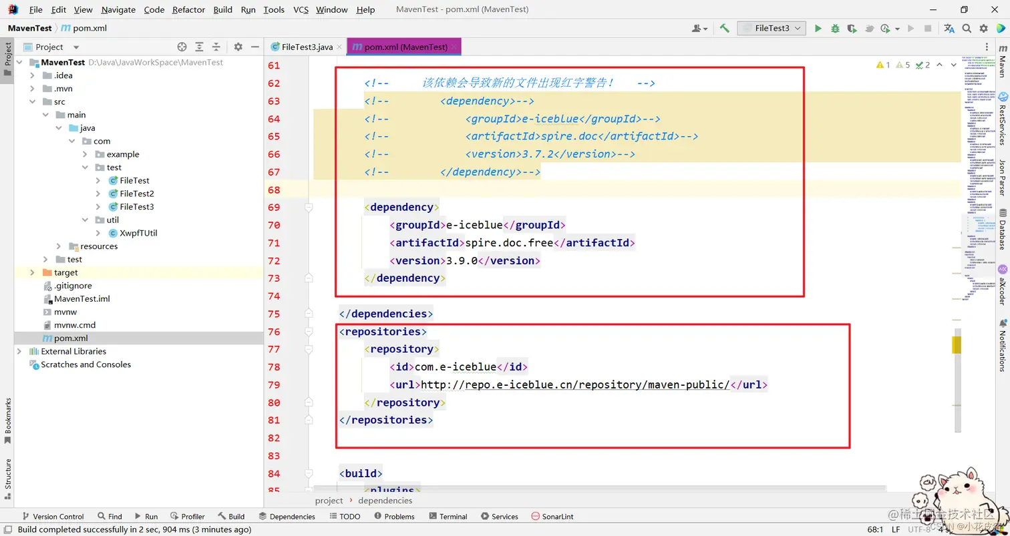Run FileTest3 with the green play icon

[818, 28]
